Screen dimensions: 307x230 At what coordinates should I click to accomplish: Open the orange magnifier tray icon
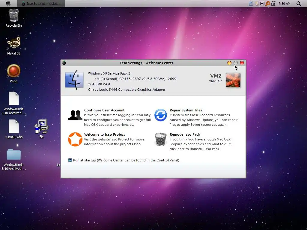[x=268, y=4]
